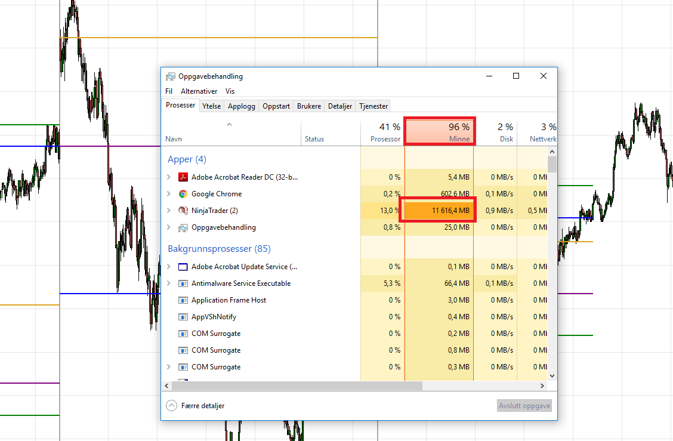Click the vertical scrollbar down arrow

coord(552,376)
